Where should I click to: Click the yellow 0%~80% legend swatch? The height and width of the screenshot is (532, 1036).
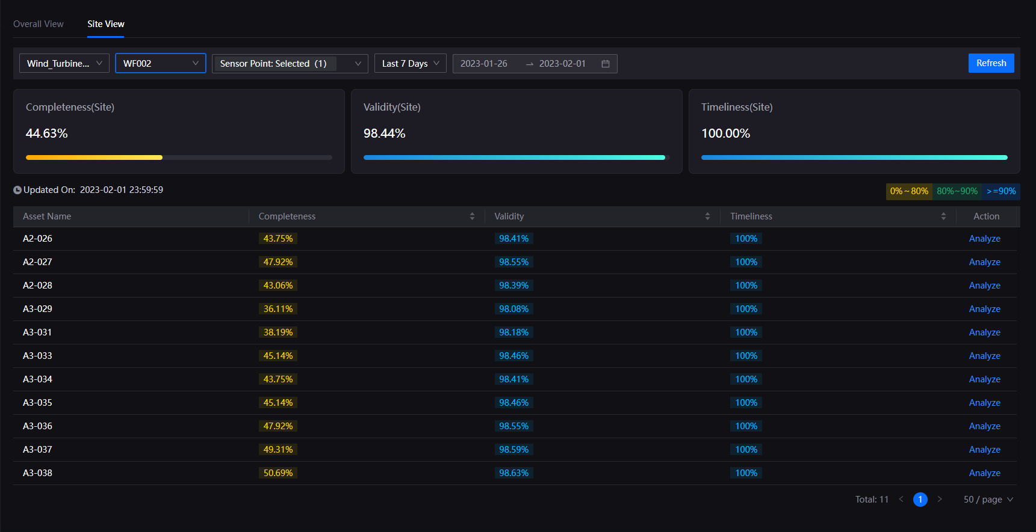(909, 191)
